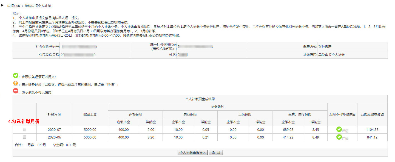Click the 个人补缴预生成结果 table title

click(x=200, y=99)
